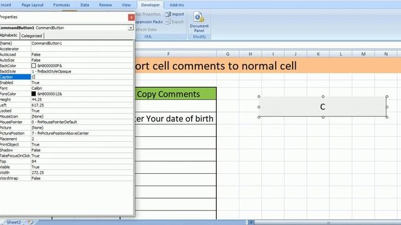Click the Export icon in XML group
The height and width of the screenshot is (225, 401).
pos(175,22)
